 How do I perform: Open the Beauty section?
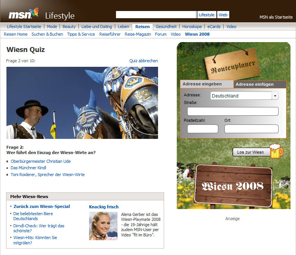point(69,27)
